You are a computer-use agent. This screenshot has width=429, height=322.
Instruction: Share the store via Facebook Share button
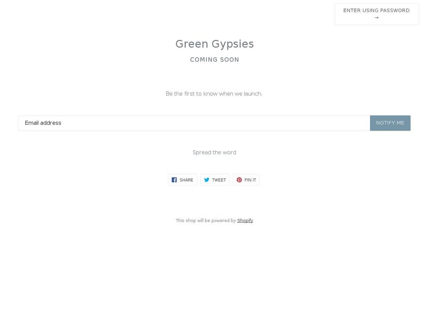pos(182,180)
